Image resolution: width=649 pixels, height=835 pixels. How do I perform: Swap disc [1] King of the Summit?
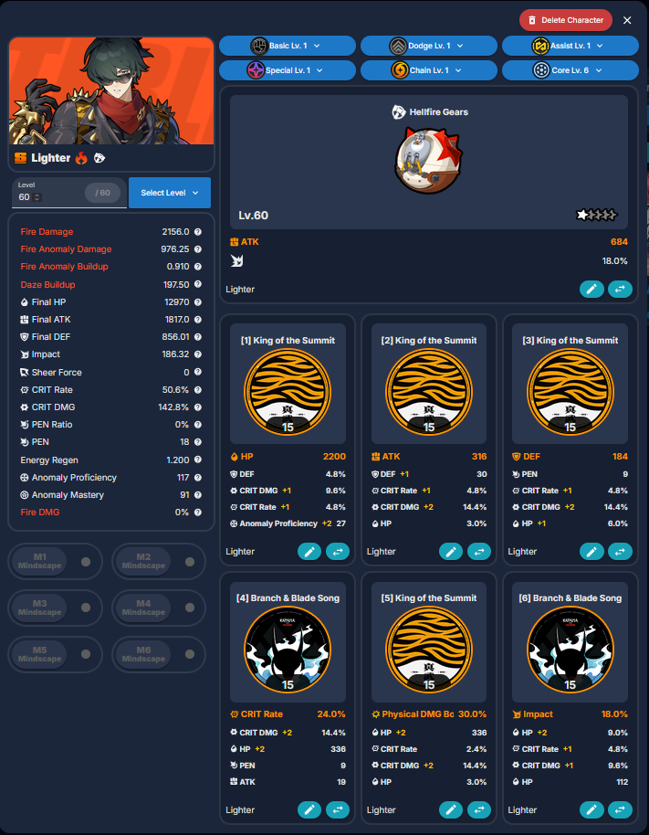[337, 552]
